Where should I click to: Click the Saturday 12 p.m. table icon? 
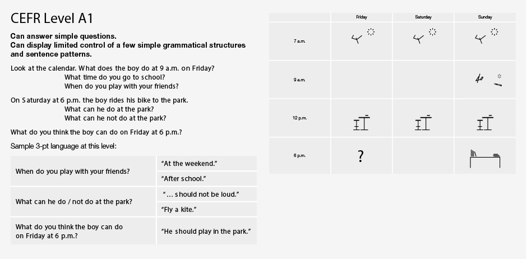[x=423, y=123]
